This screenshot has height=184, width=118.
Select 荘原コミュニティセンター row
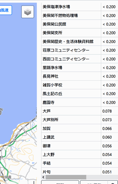click(x=80, y=50)
